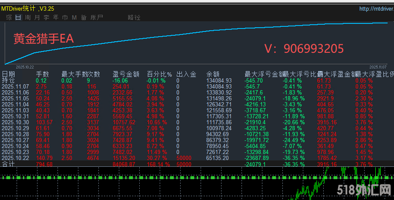Switch to the 综 summary tab
This screenshot has height=200, width=394.
(9, 17)
